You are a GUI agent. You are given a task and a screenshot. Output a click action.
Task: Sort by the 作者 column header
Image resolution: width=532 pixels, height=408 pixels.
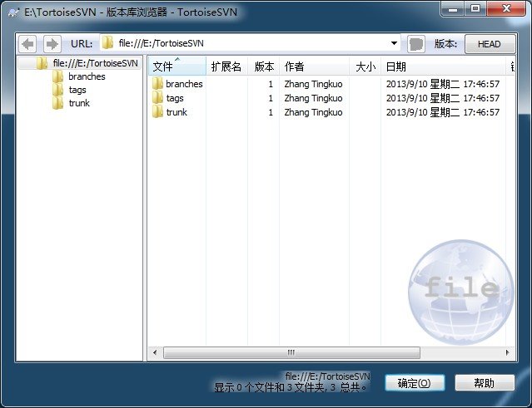tap(294, 66)
